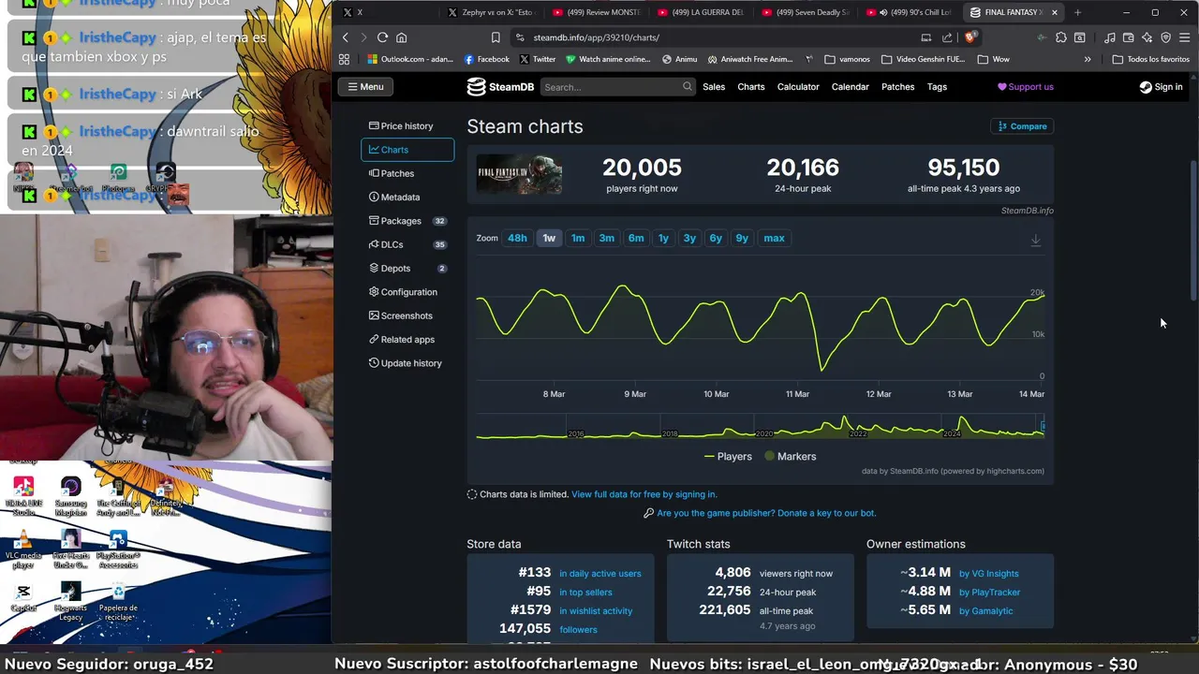Open a new browser tab with plus

1077,12
